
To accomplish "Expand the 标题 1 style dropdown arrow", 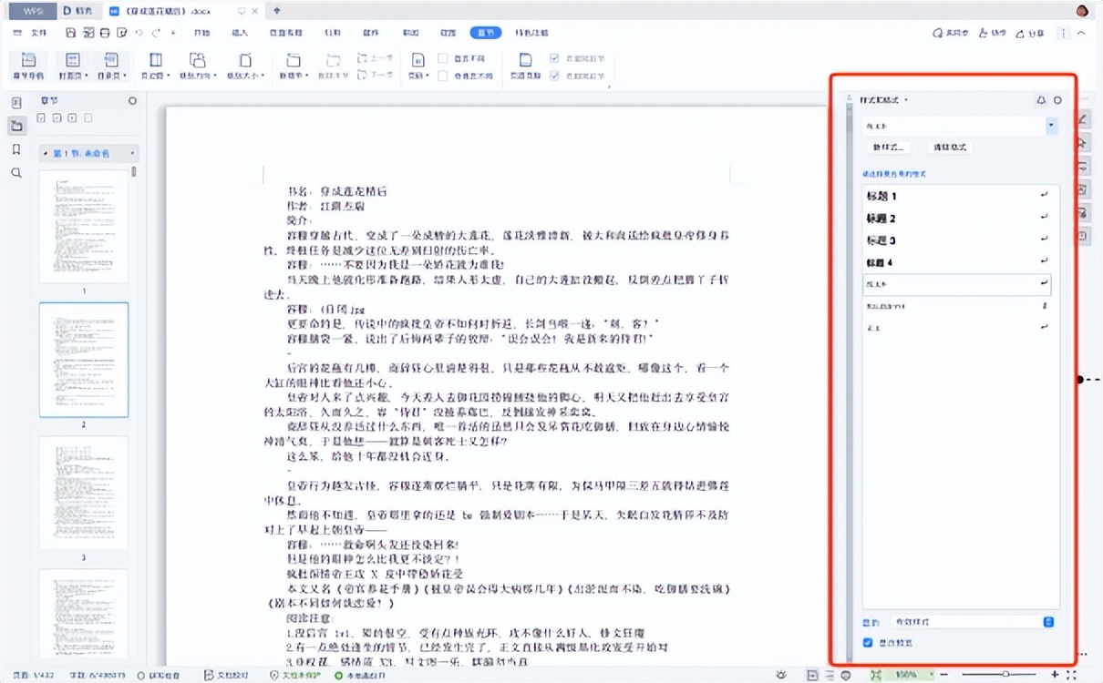I will tap(1044, 194).
